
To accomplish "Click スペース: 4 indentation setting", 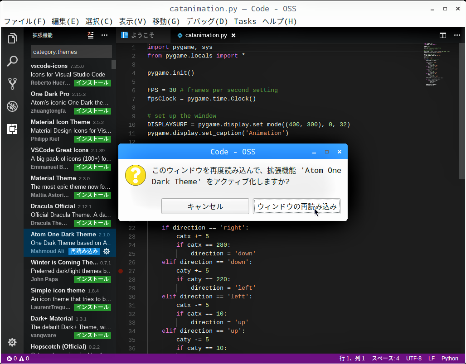I will 385,359.
